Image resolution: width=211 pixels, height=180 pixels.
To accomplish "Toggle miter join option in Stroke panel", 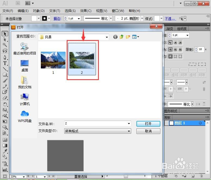I will 170,50.
